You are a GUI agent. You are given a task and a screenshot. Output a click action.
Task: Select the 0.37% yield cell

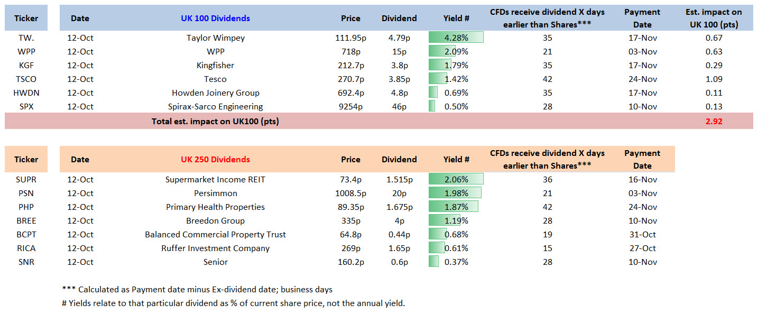456,262
